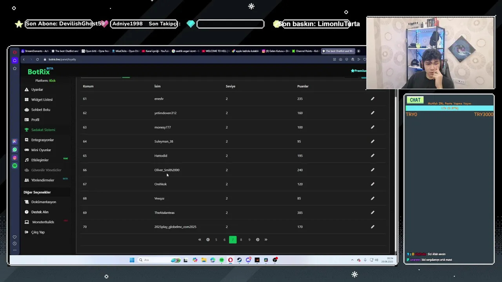Go to the previous page arrow
Screen dimensions: 502x282
(x=208, y=240)
